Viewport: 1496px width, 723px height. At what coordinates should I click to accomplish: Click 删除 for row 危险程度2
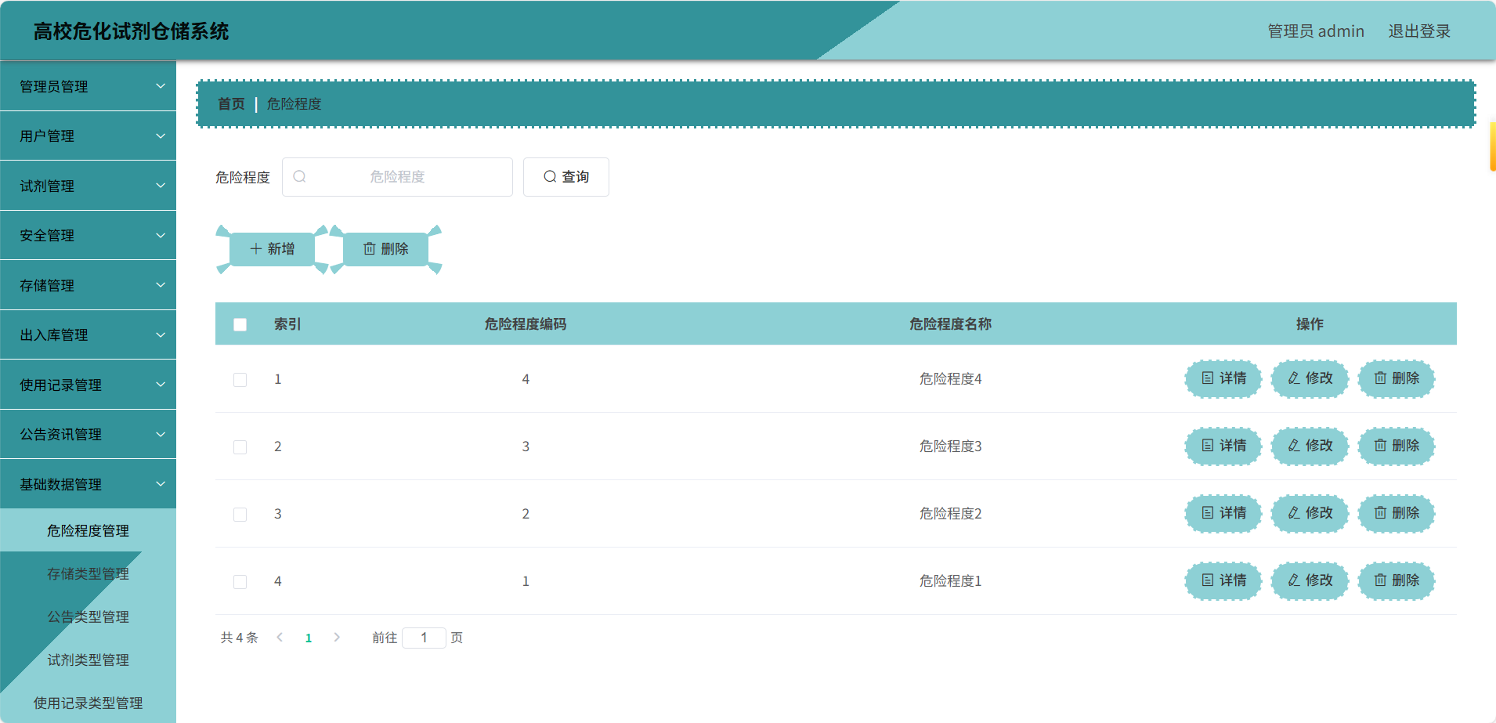click(x=1397, y=513)
